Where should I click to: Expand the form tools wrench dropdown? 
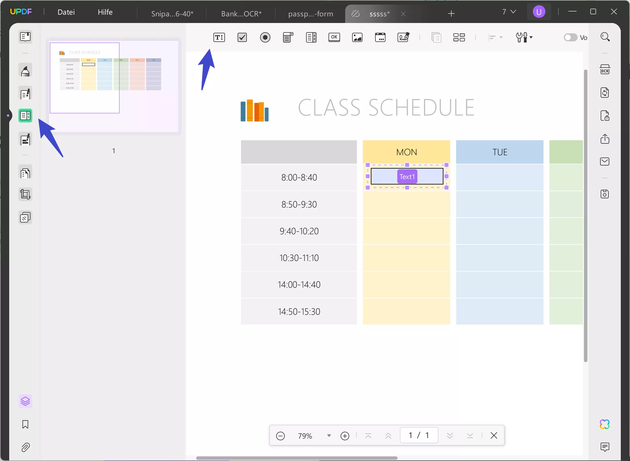click(524, 37)
